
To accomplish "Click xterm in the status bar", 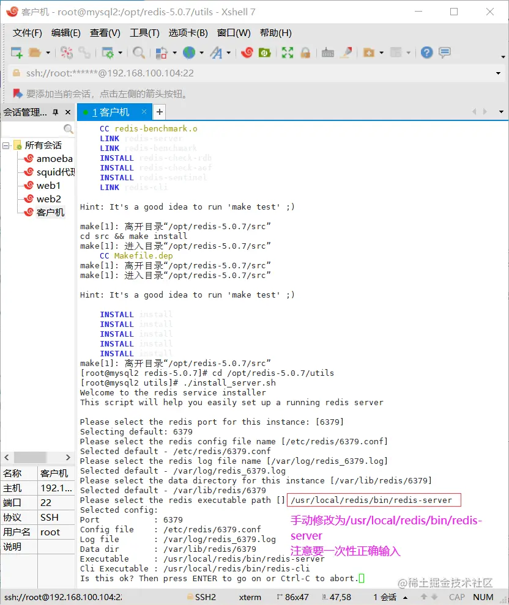I will 250,597.
